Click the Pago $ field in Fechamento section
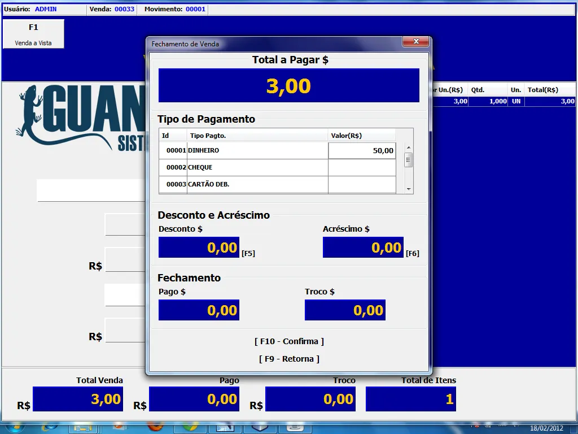 coord(199,310)
